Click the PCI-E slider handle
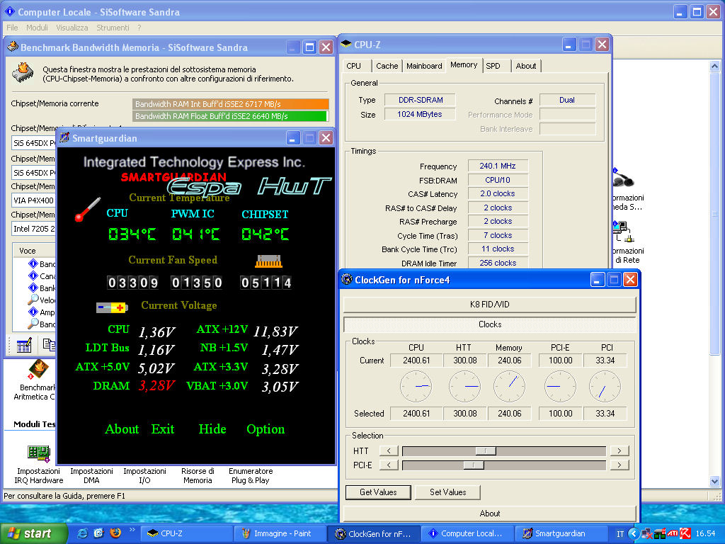 pyautogui.click(x=474, y=465)
